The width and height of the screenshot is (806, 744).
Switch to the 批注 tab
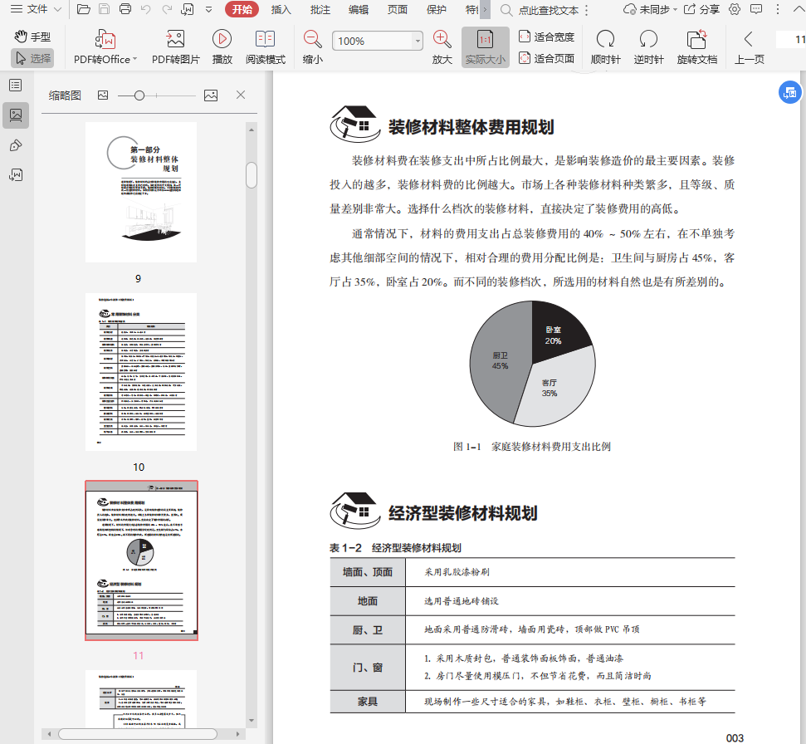coord(320,9)
